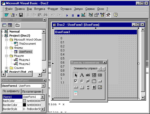This screenshot has height=114, width=150.
Task: Choose the Image control in toolbox
Action: click(100, 87)
